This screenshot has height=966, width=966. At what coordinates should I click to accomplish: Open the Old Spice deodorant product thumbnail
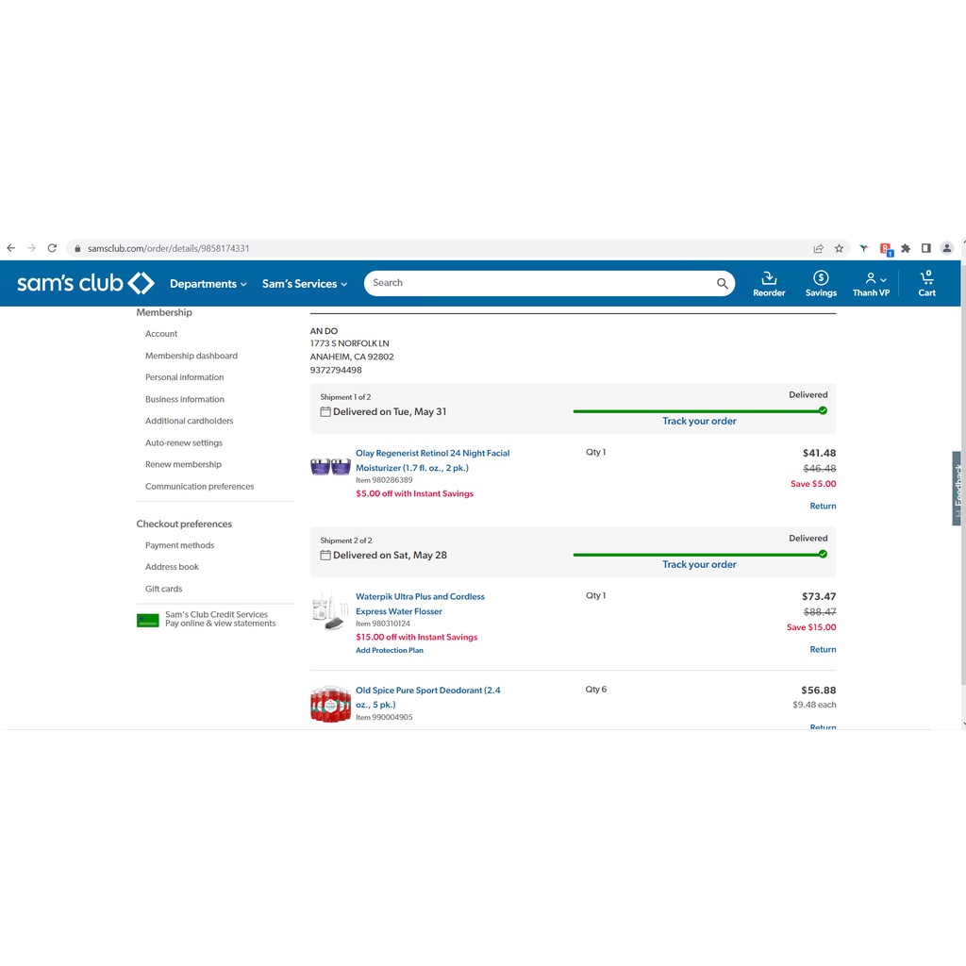(330, 704)
